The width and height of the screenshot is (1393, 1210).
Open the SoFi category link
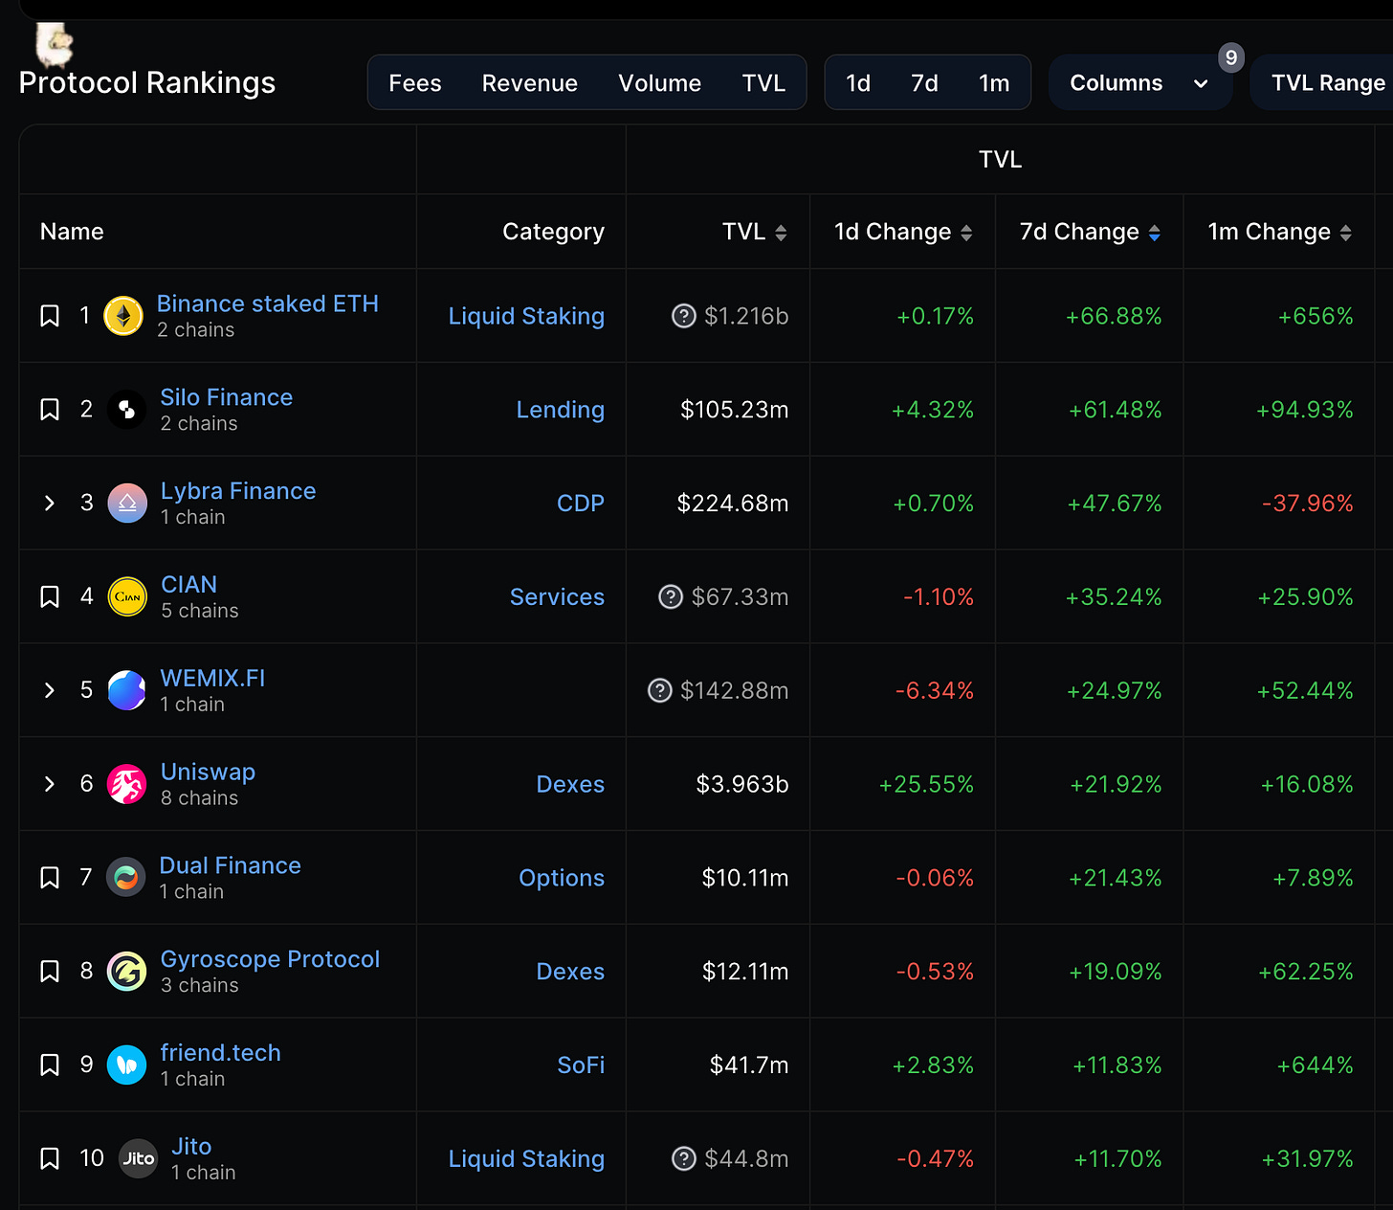click(581, 1064)
